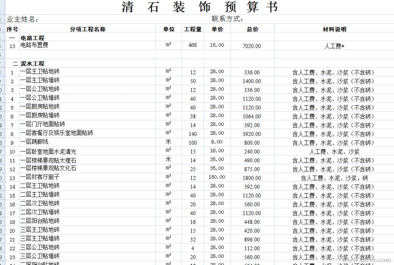This screenshot has width=394, height=265.
Task: Click the total 875.00 cell
Action: 252,169
